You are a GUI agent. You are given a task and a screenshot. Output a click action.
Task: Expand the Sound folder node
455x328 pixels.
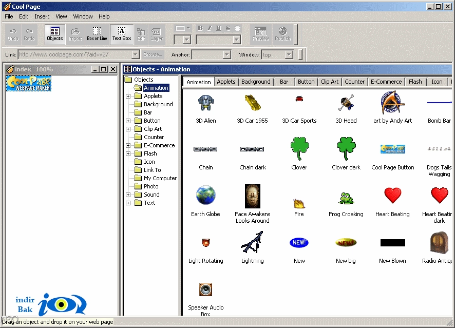(128, 195)
